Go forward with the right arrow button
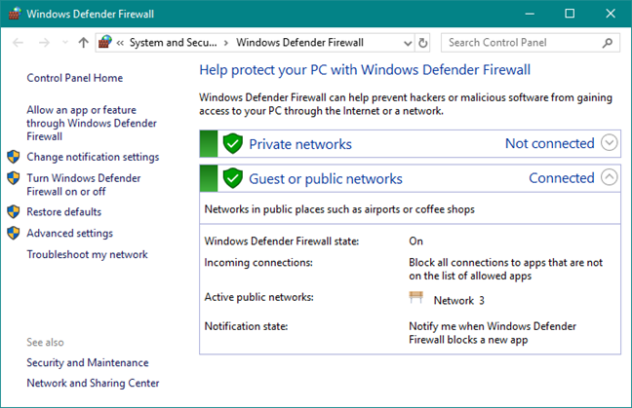The height and width of the screenshot is (408, 632). click(x=44, y=42)
